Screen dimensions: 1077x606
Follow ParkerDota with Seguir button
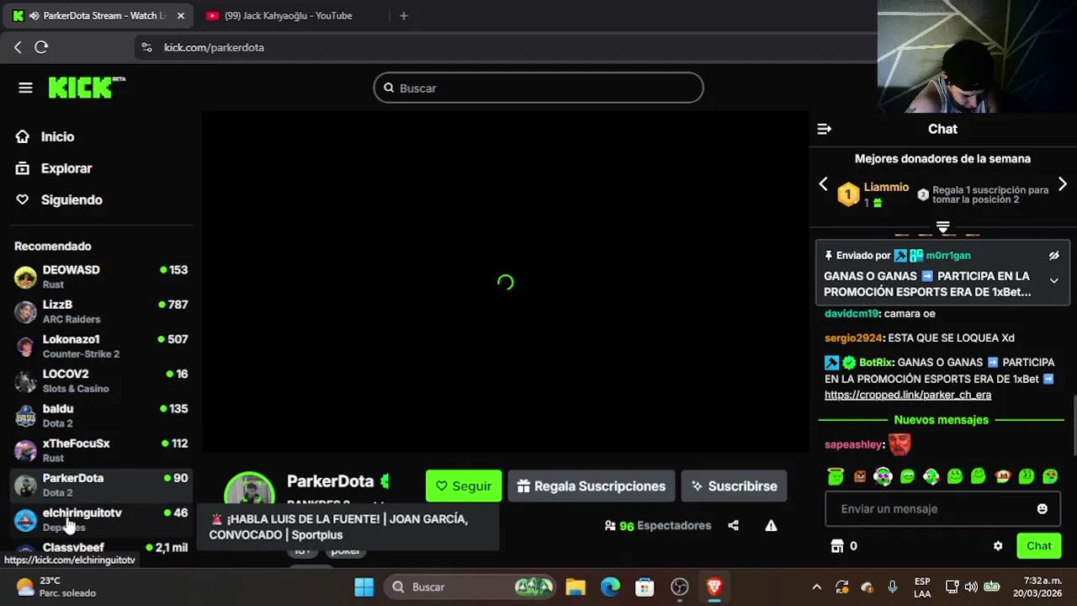pos(464,486)
